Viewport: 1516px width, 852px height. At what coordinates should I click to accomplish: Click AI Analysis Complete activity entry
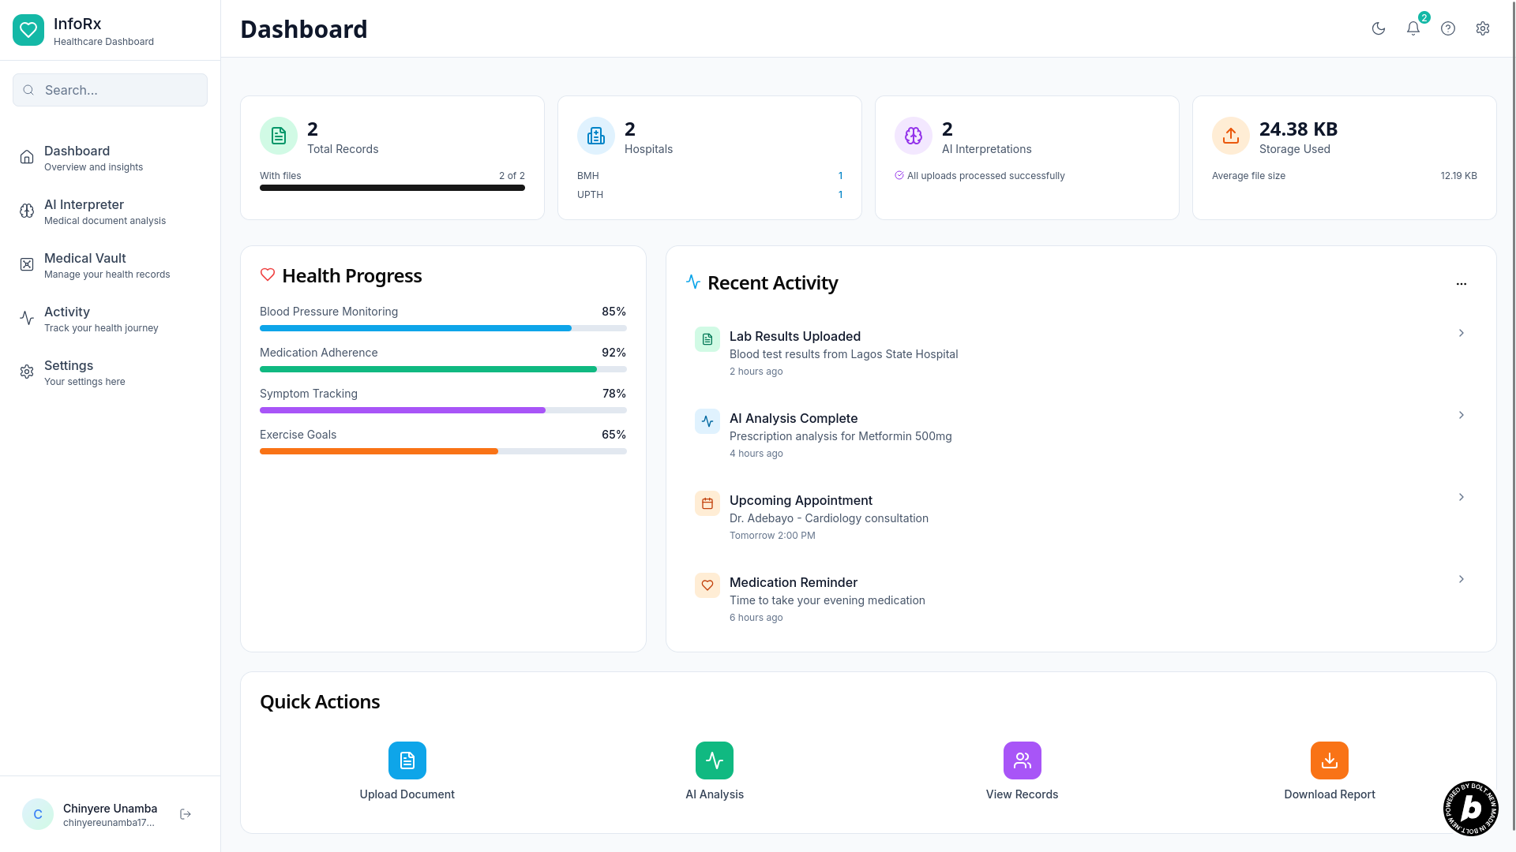coord(840,435)
